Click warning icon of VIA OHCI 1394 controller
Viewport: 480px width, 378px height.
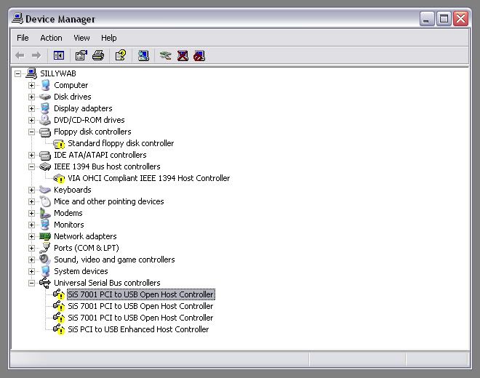(x=59, y=178)
